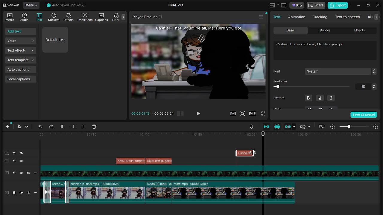Click the redo arrow in timeline toolbar

[51, 127]
